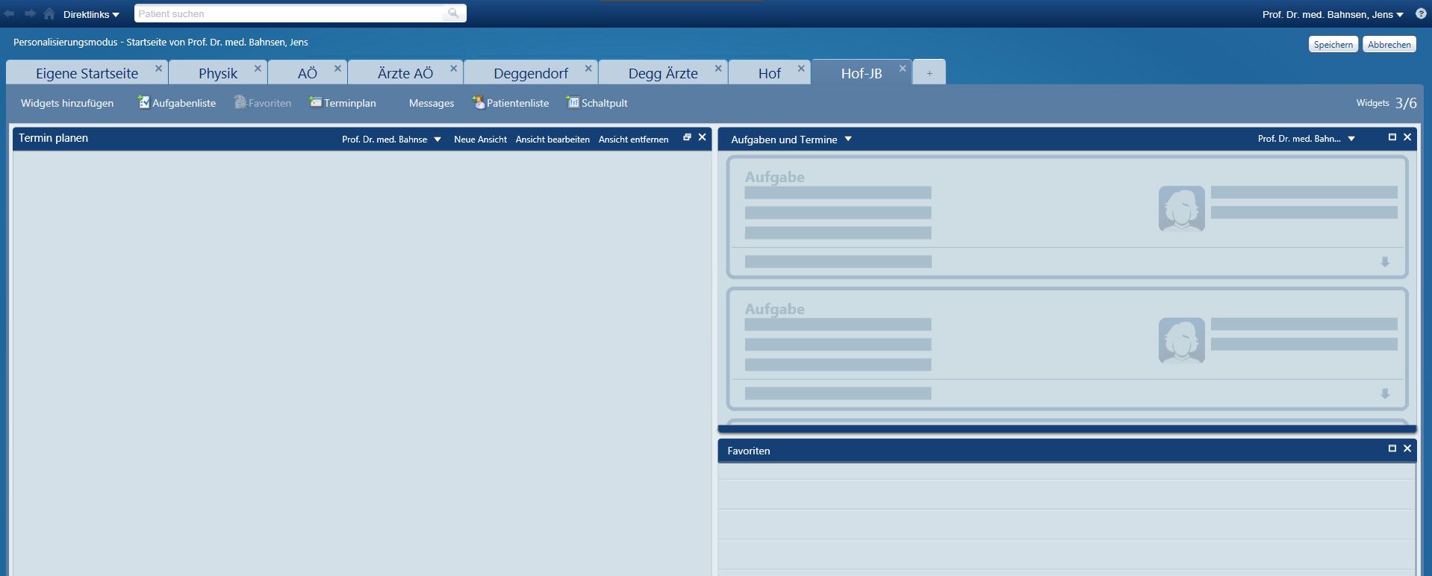Open the help question mark icon
The height and width of the screenshot is (576, 1432).
pos(1420,13)
